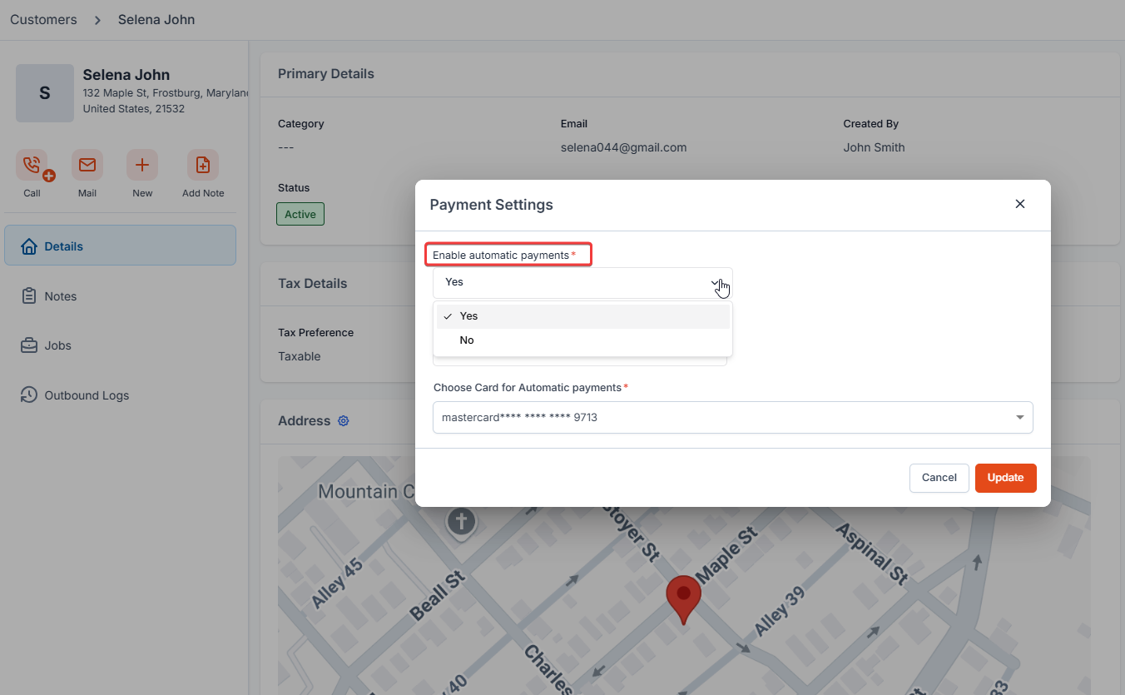Open the Choose Card dropdown
The image size is (1125, 695).
pyautogui.click(x=733, y=418)
